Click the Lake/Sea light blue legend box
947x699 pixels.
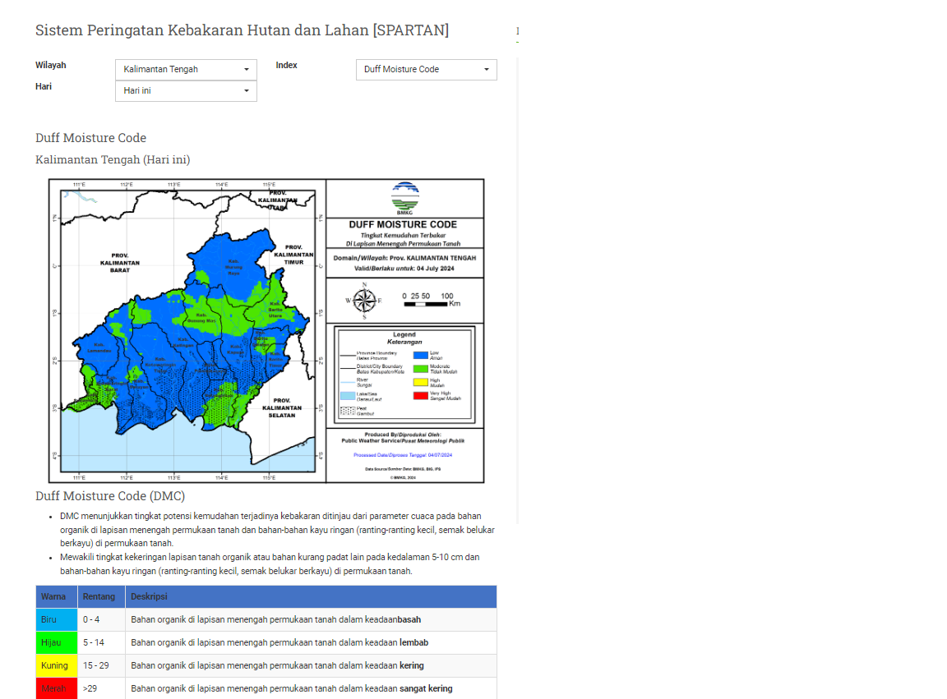point(347,396)
